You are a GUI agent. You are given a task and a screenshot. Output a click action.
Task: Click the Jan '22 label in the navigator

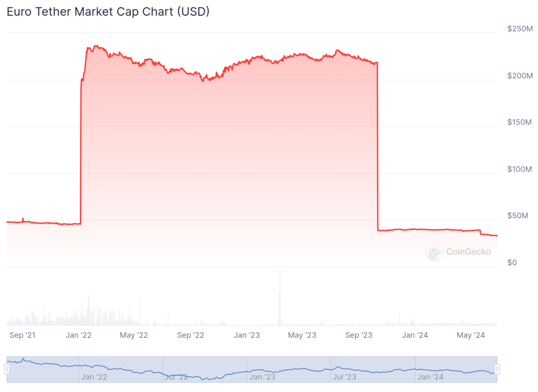coord(94,377)
